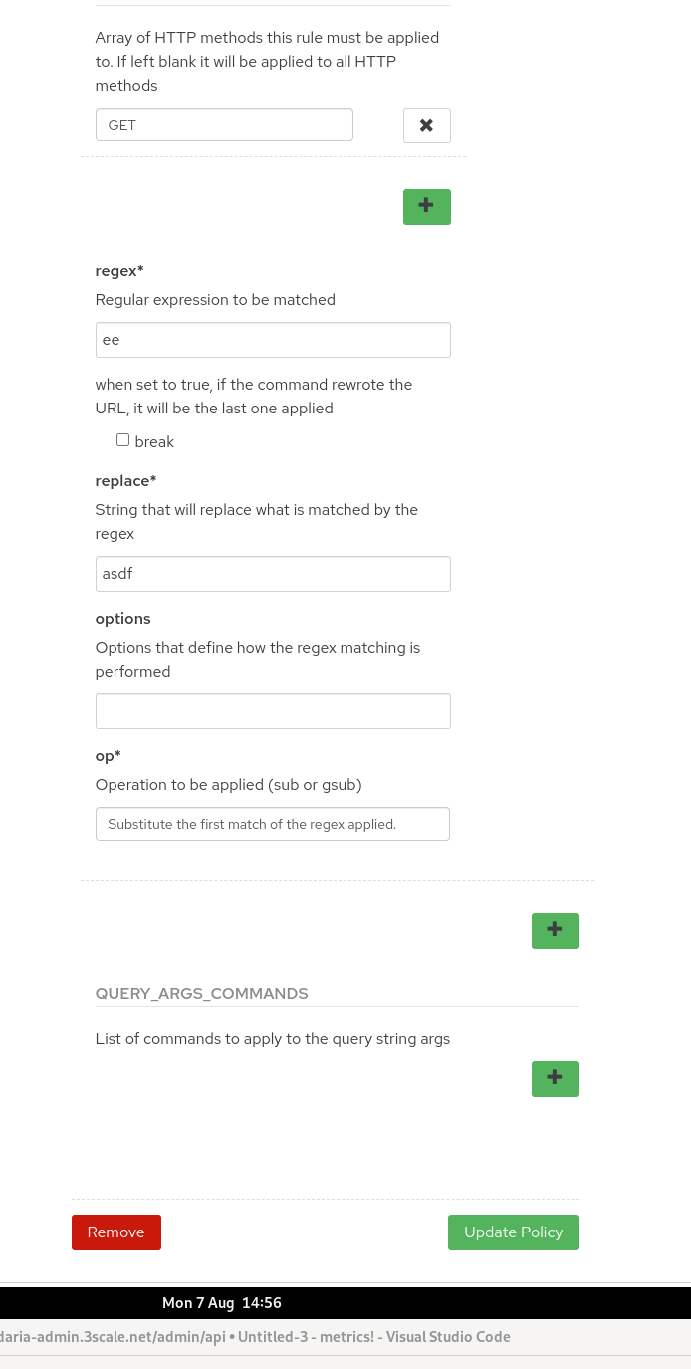Viewport: 691px width, 1369px height.
Task: Focus the regex input containing 'ee'
Action: click(273, 340)
